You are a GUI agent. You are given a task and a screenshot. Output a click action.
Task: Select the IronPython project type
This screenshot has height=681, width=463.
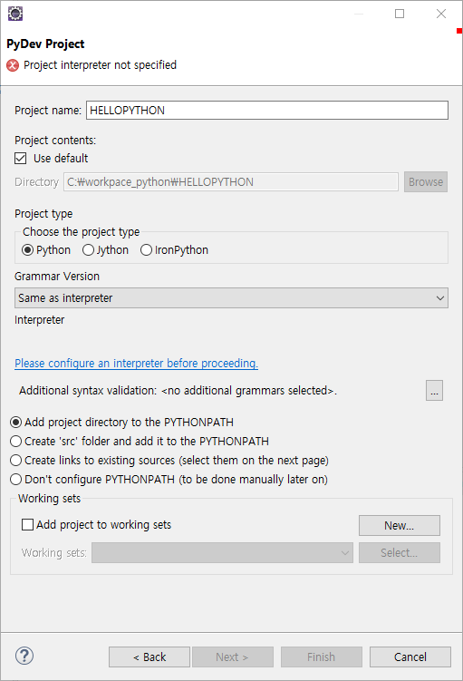point(175,250)
